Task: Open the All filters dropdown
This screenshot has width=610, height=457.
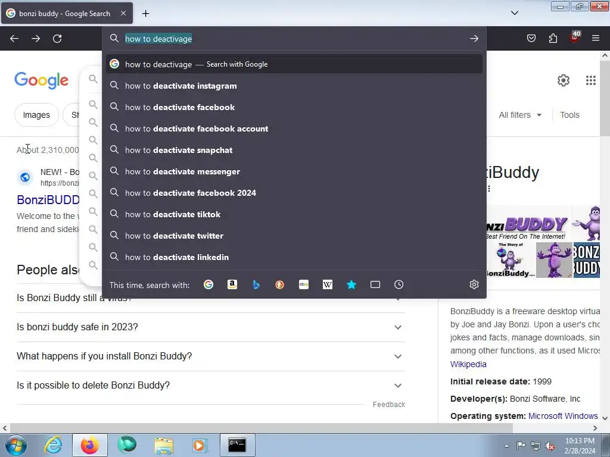Action: pyautogui.click(x=520, y=115)
